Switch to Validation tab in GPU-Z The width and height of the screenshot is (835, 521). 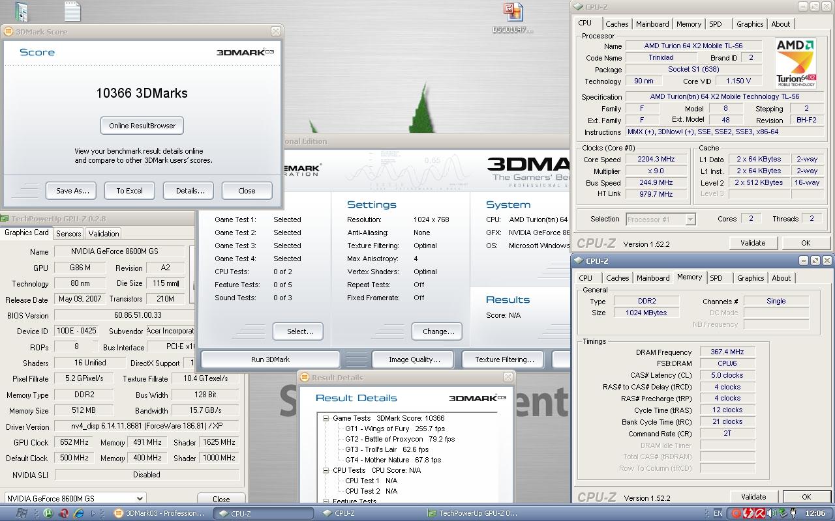(104, 233)
